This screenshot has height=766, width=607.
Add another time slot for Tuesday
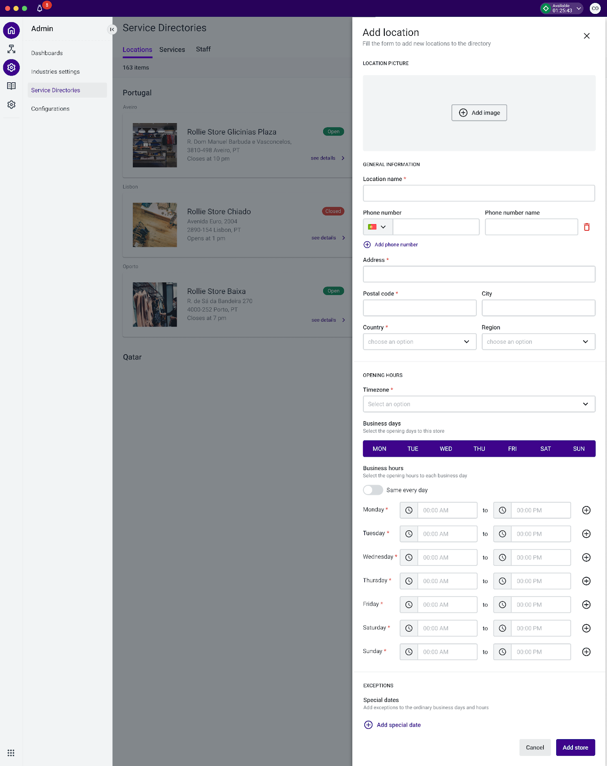click(x=586, y=534)
